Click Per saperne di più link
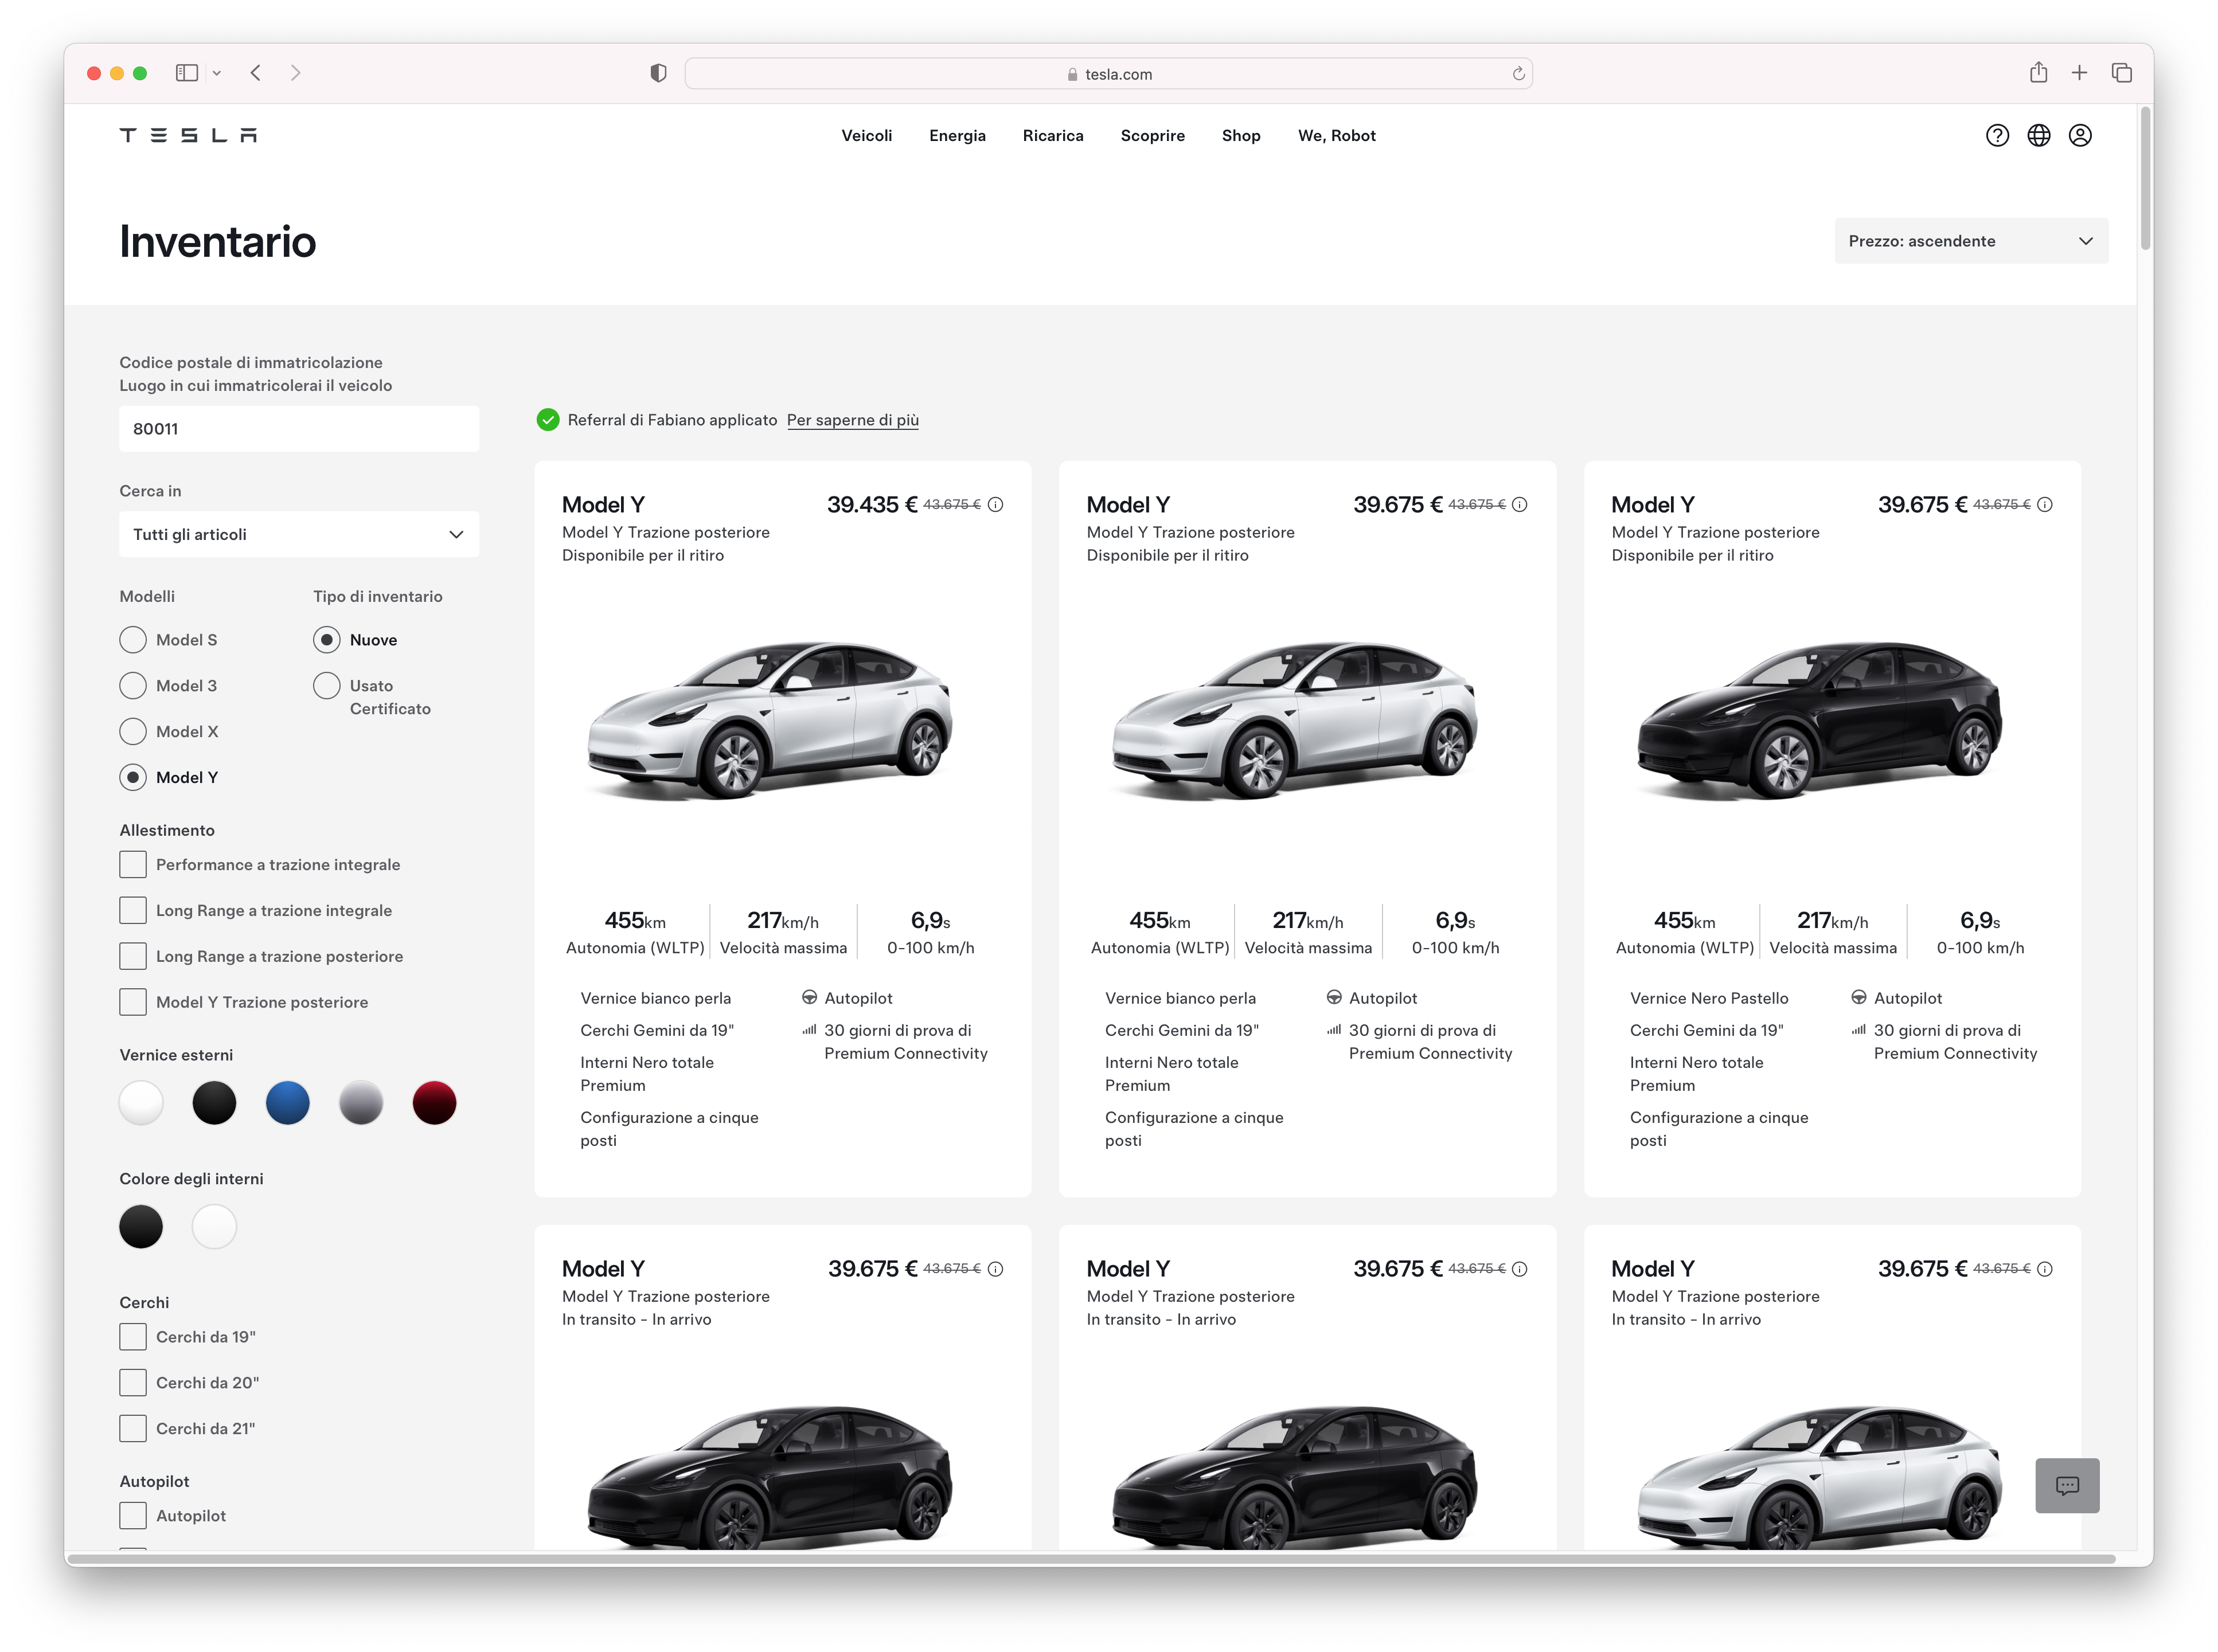This screenshot has height=1652, width=2218. pyautogui.click(x=852, y=420)
